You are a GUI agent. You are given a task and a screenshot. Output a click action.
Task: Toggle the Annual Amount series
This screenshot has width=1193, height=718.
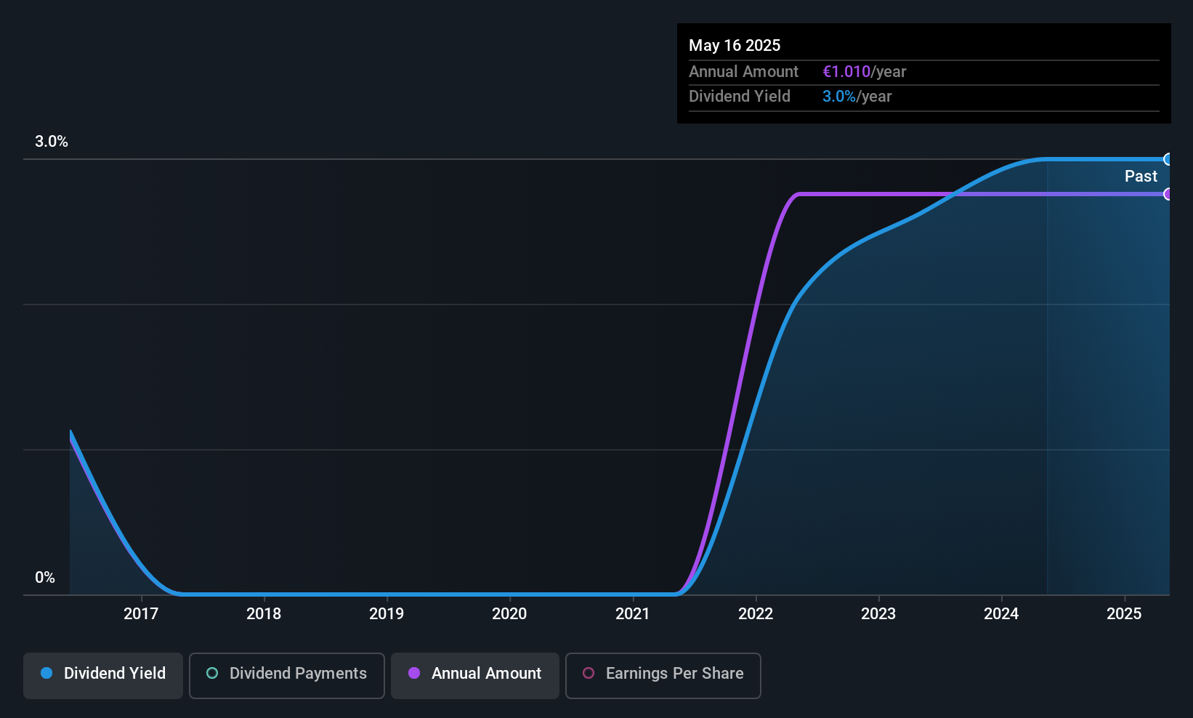[x=475, y=675]
